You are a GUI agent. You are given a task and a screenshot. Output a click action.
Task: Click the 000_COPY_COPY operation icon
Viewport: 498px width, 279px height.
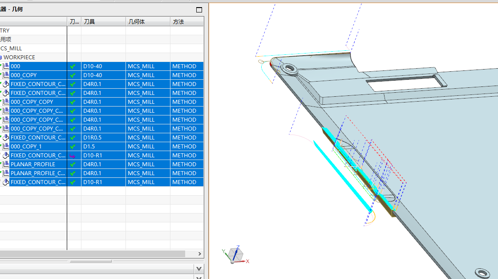[x=6, y=102]
